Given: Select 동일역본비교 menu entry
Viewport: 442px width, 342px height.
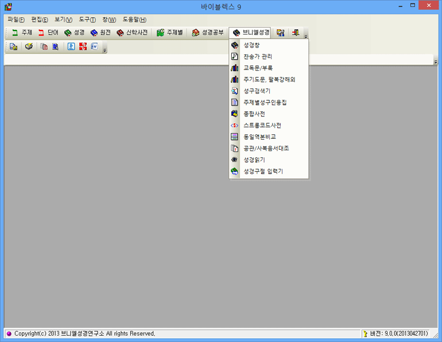Looking at the screenshot, I should (269, 137).
